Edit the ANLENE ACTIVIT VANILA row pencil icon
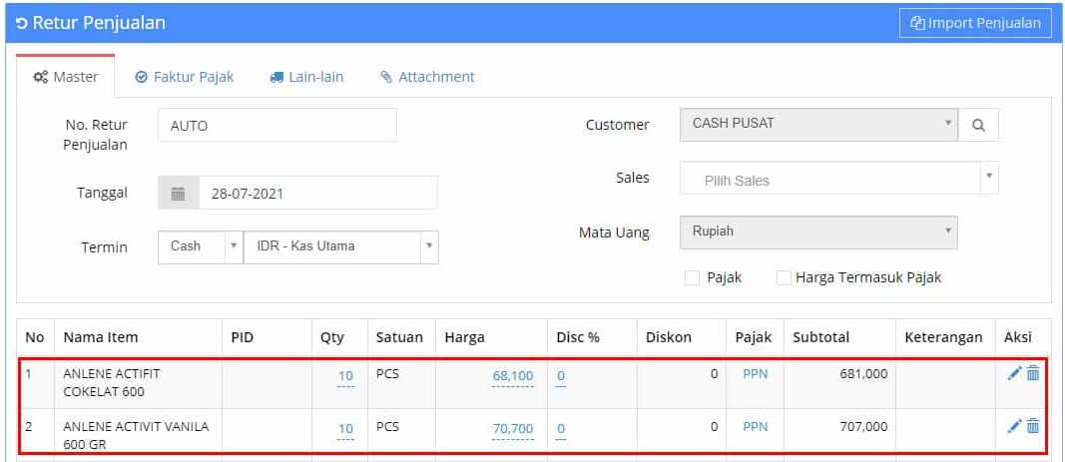 click(1014, 426)
